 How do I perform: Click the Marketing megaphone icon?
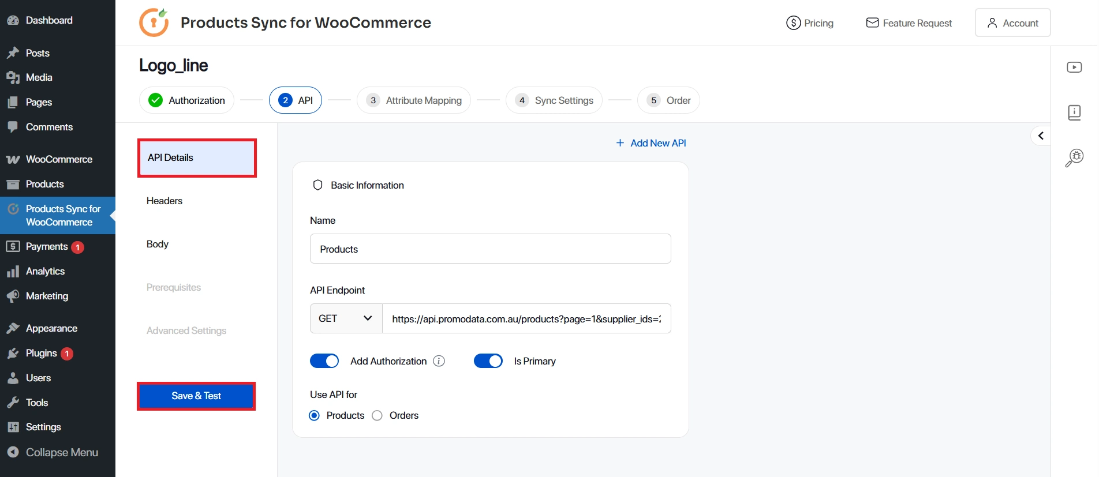coord(13,296)
